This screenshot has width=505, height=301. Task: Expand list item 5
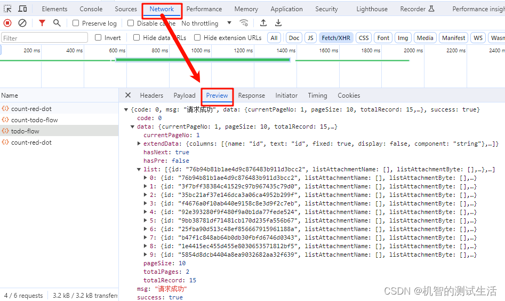pyautogui.click(x=145, y=220)
